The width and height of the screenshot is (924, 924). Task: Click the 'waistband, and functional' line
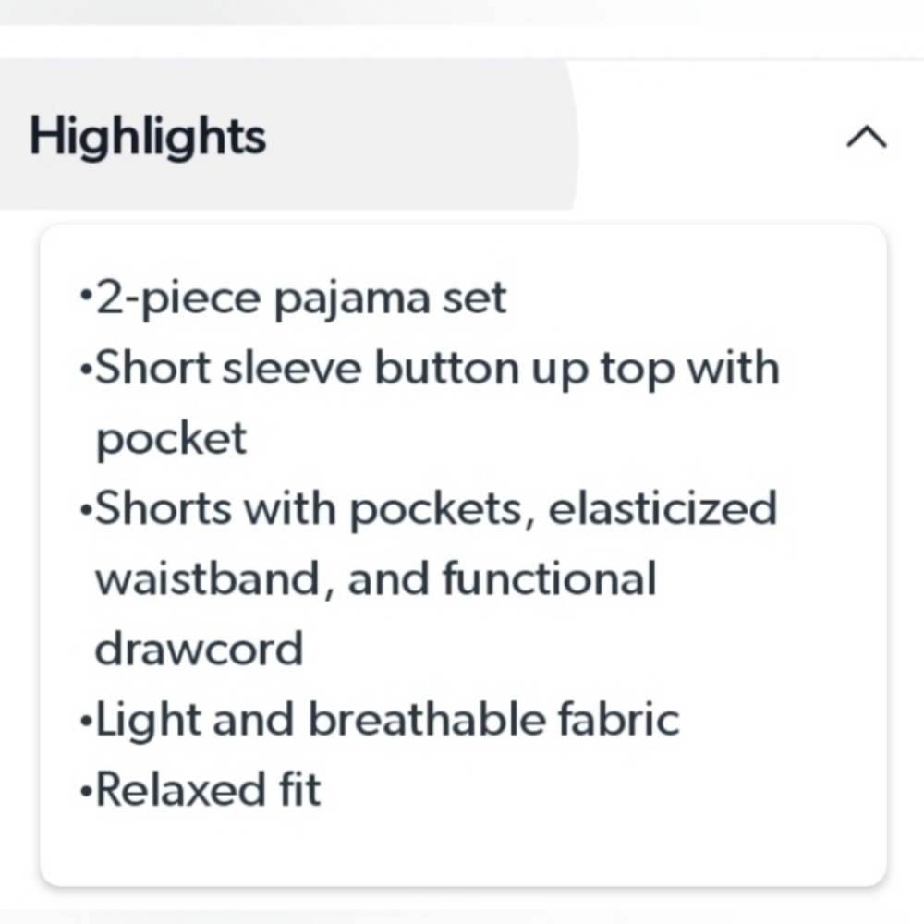pyautogui.click(x=375, y=579)
